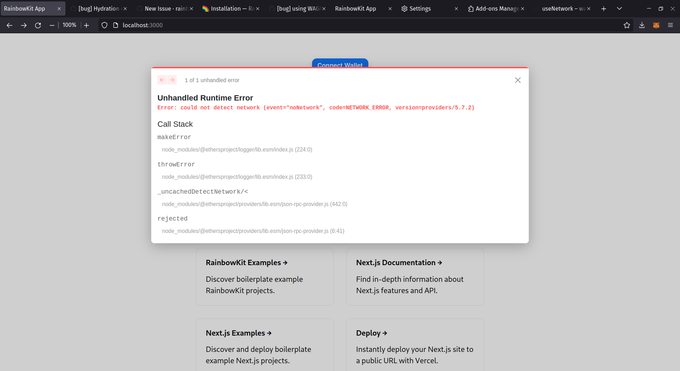The height and width of the screenshot is (371, 680).
Task: Click the forward navigation arrow
Action: pos(23,25)
